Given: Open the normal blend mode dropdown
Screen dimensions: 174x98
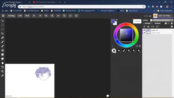Looking at the screenshot, I should pyautogui.click(x=148, y=23).
